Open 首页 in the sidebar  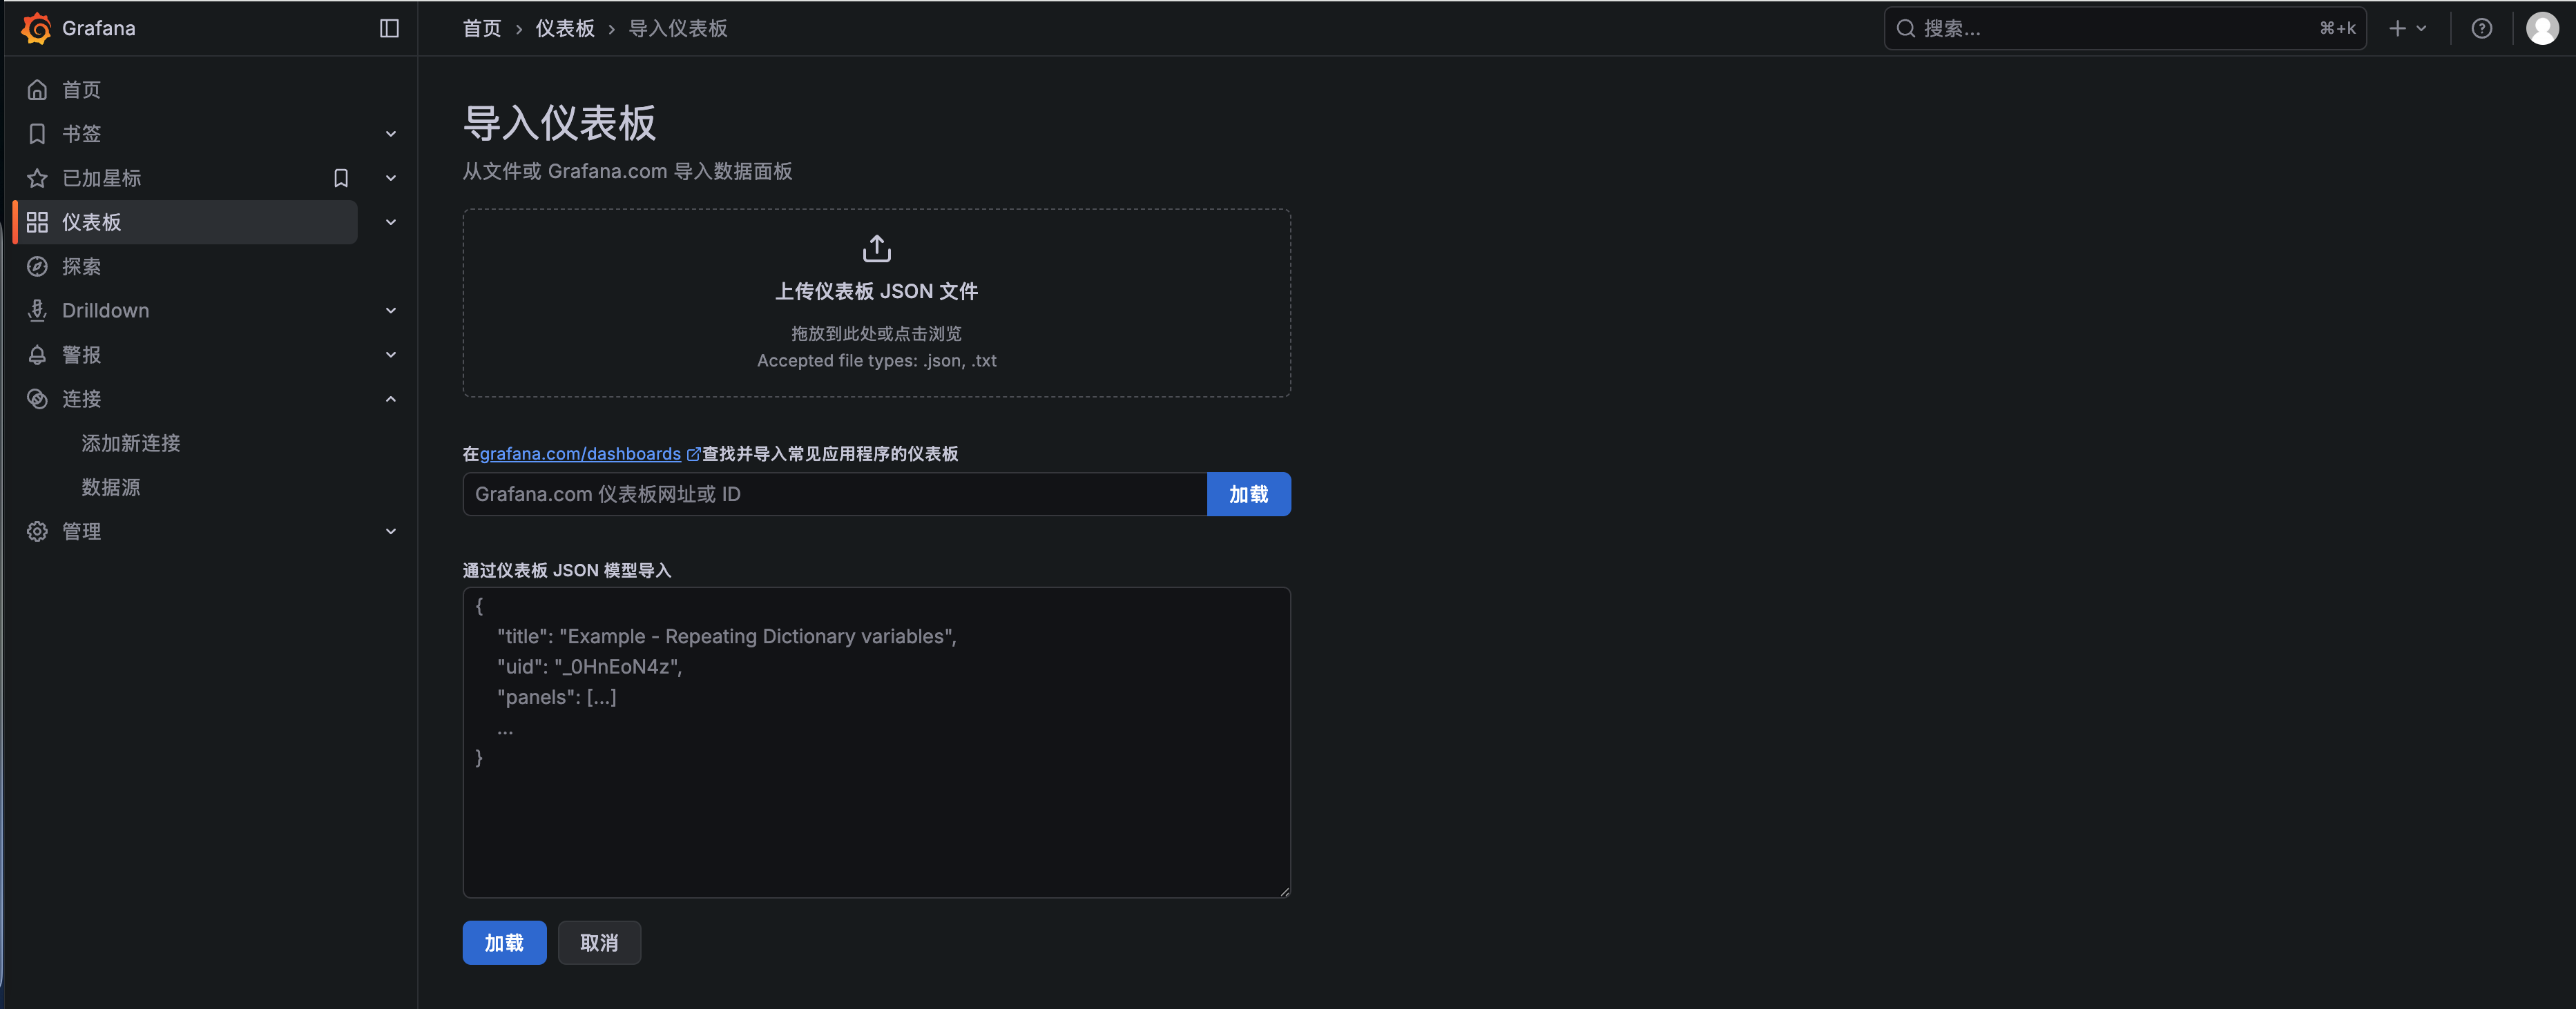(81, 90)
